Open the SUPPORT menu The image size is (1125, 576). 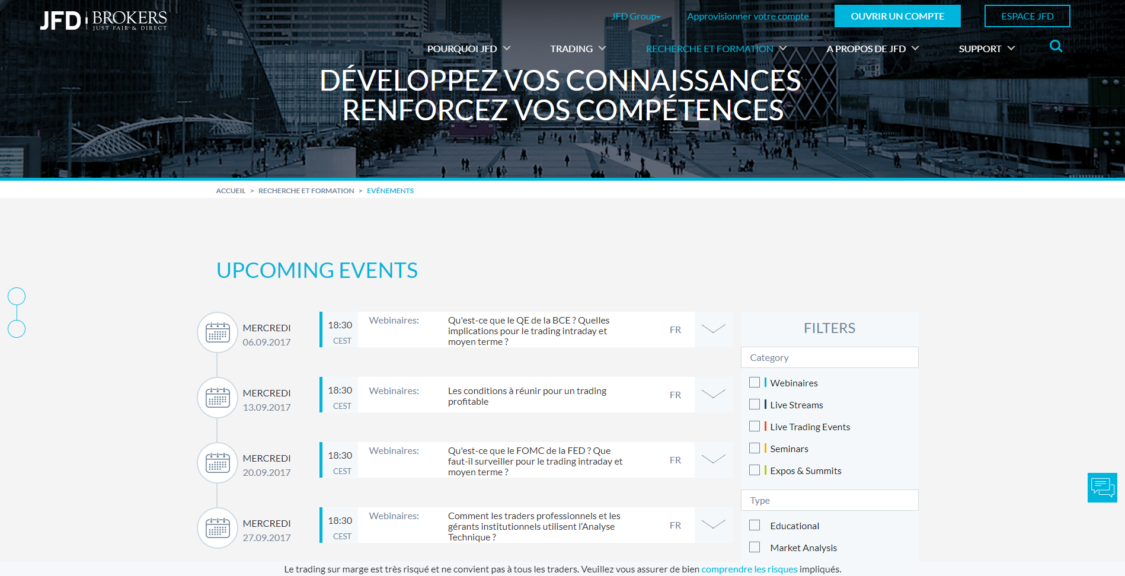pos(986,49)
